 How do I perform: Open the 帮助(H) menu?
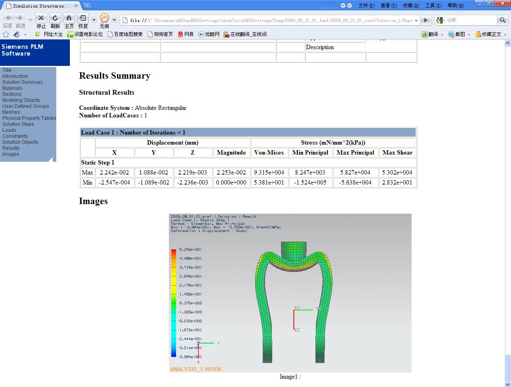(456, 6)
